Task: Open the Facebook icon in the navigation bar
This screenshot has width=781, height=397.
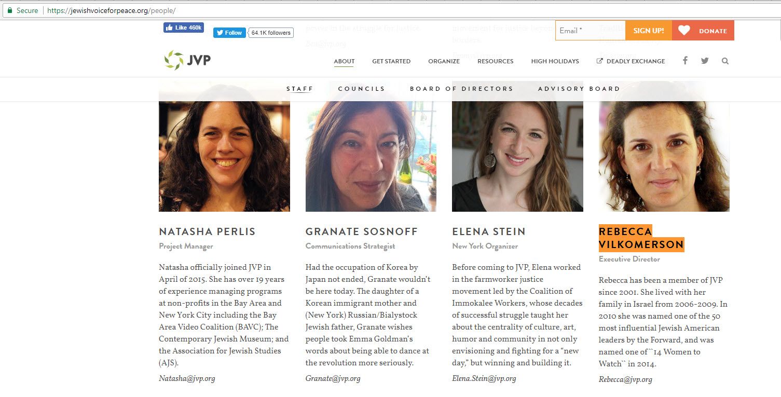Action: click(685, 61)
